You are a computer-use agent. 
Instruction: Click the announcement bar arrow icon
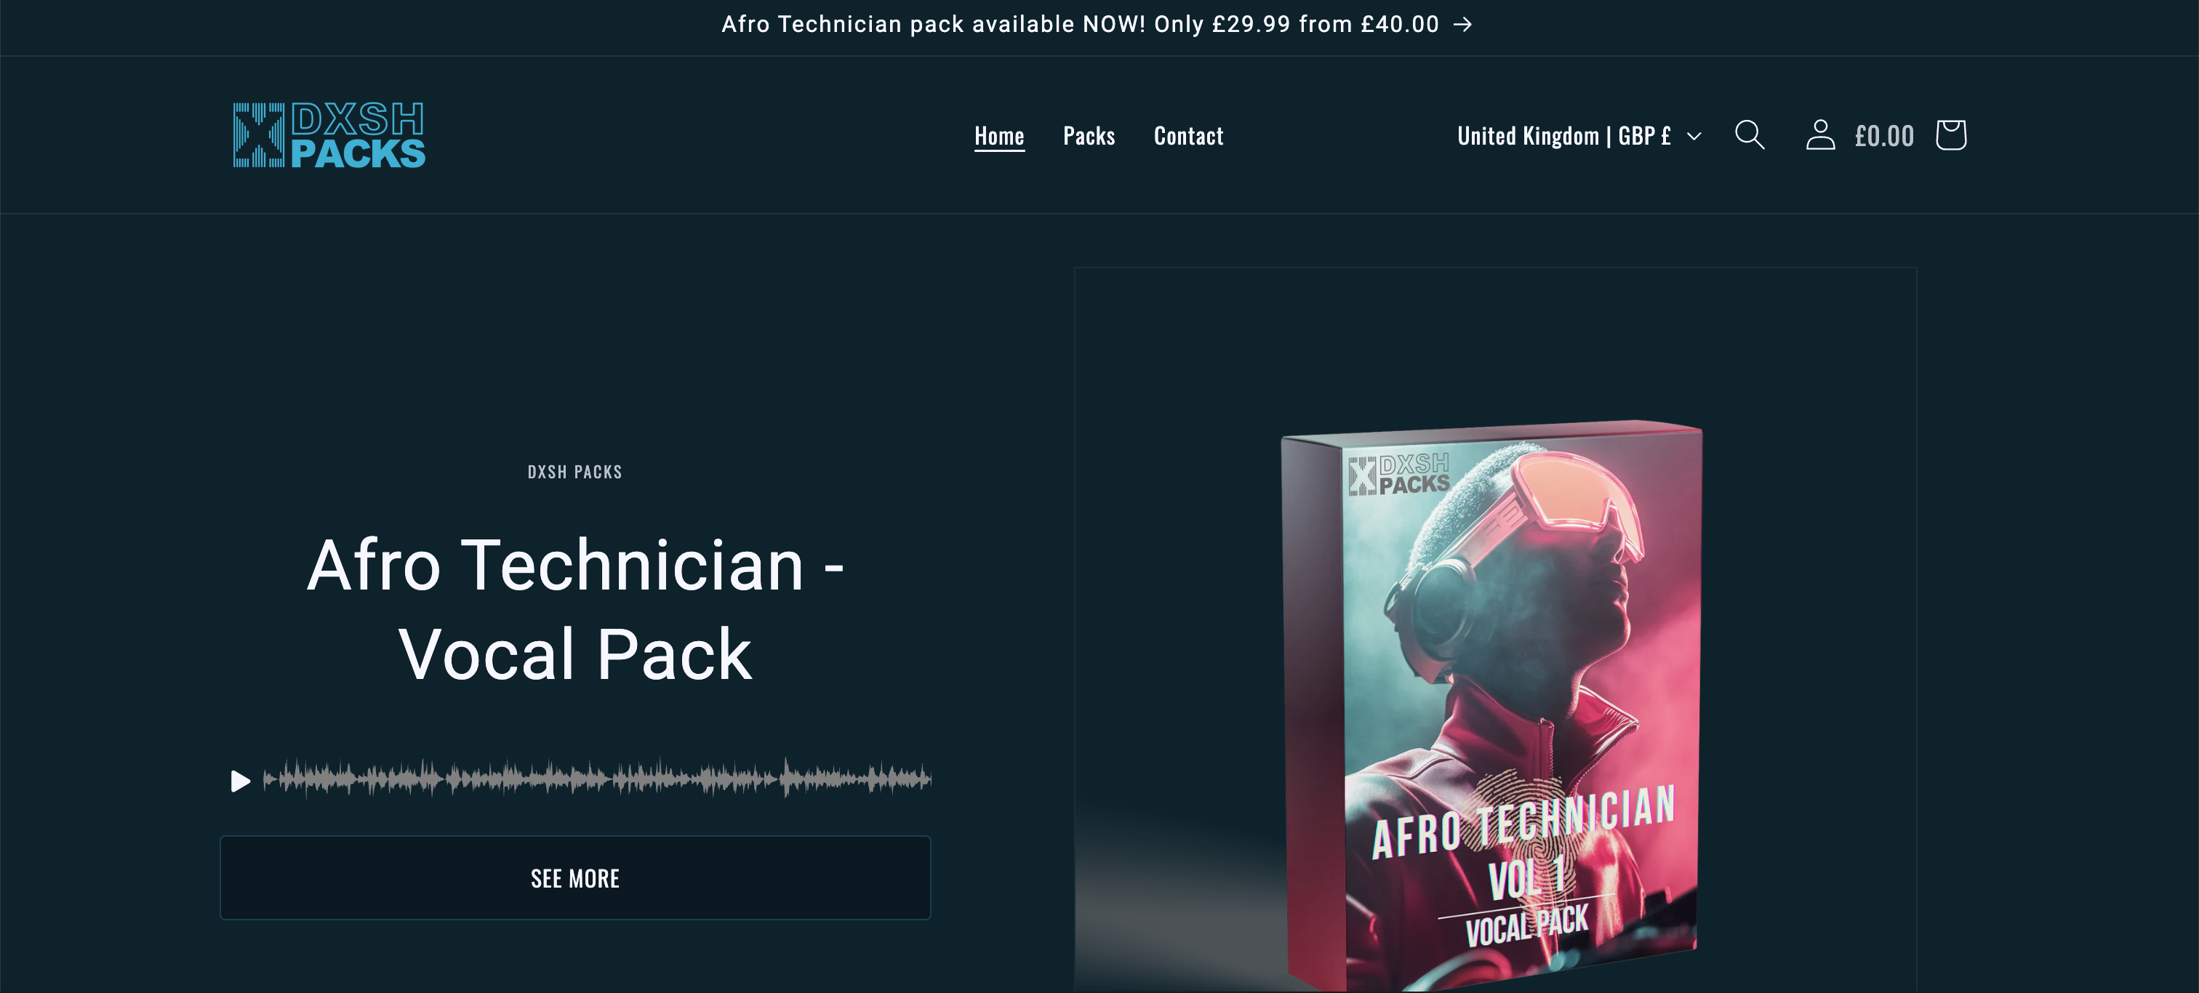(1462, 25)
